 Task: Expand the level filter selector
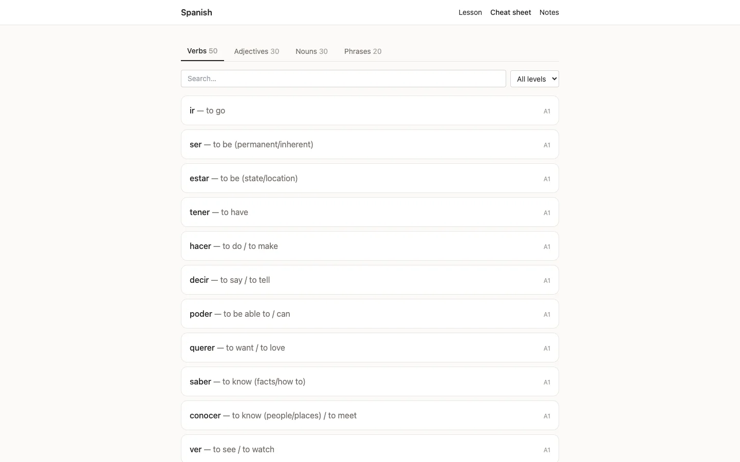534,79
